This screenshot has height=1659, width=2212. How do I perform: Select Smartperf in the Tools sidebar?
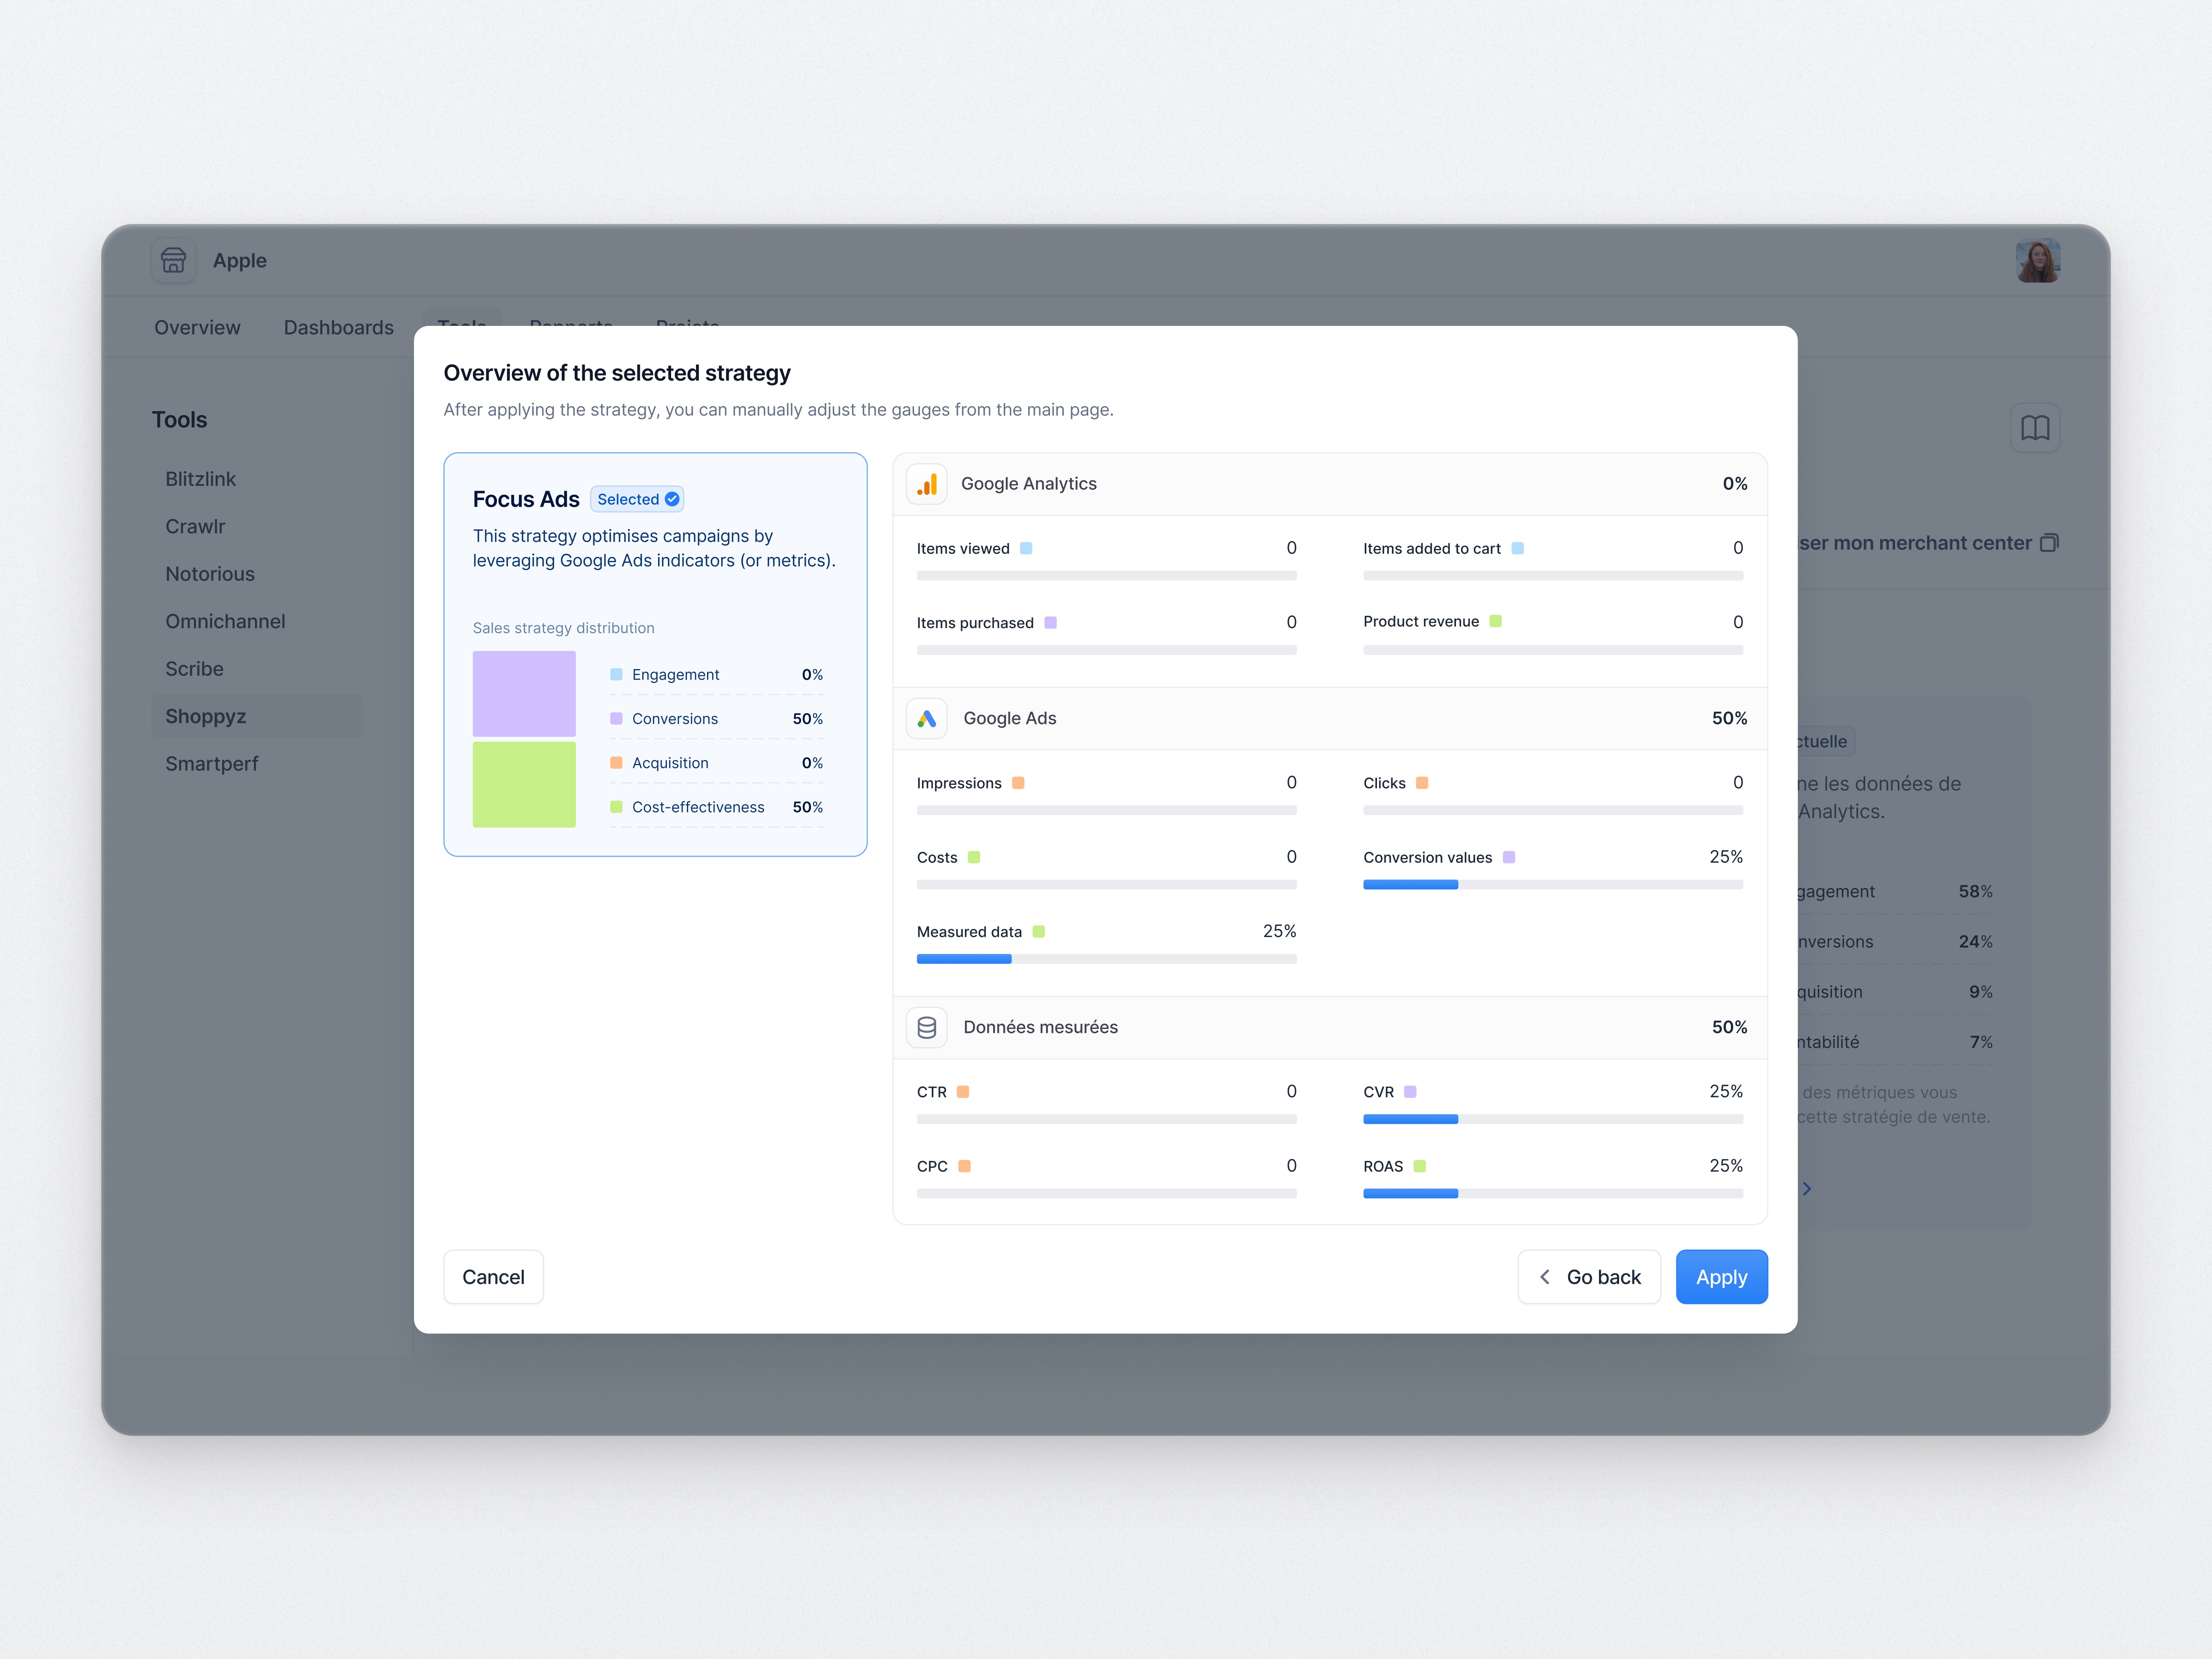coord(212,764)
